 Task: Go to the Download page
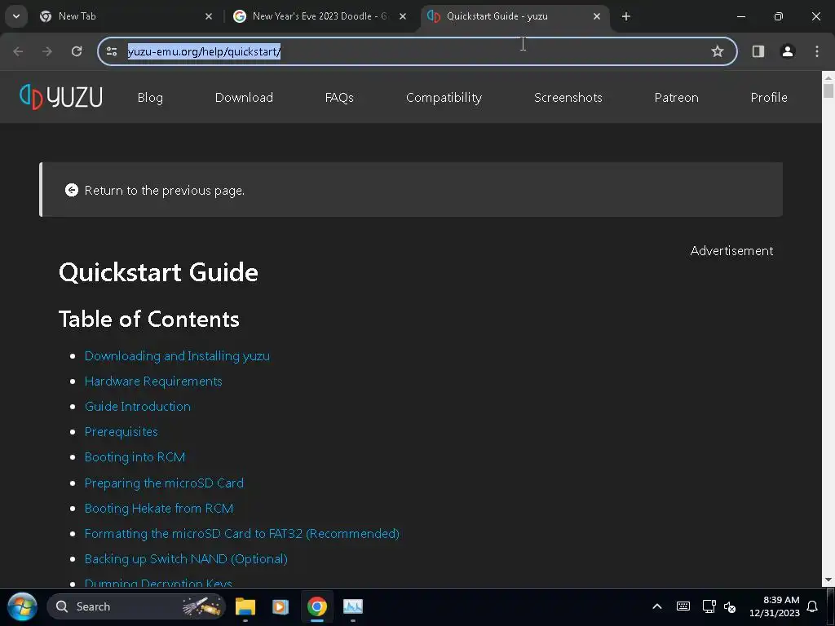[244, 98]
